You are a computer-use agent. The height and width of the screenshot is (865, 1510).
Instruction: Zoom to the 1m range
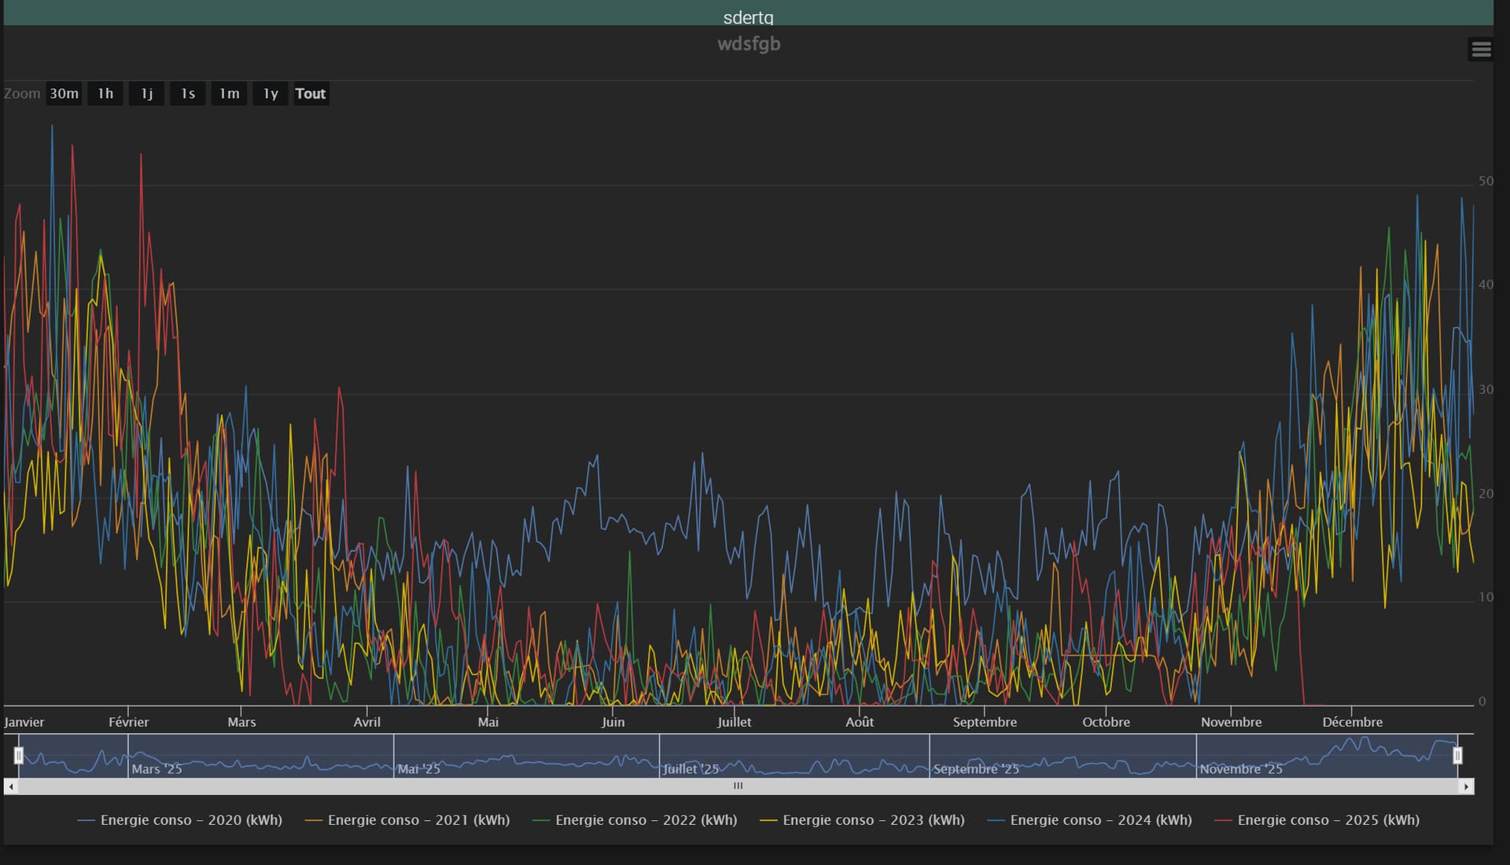(229, 94)
